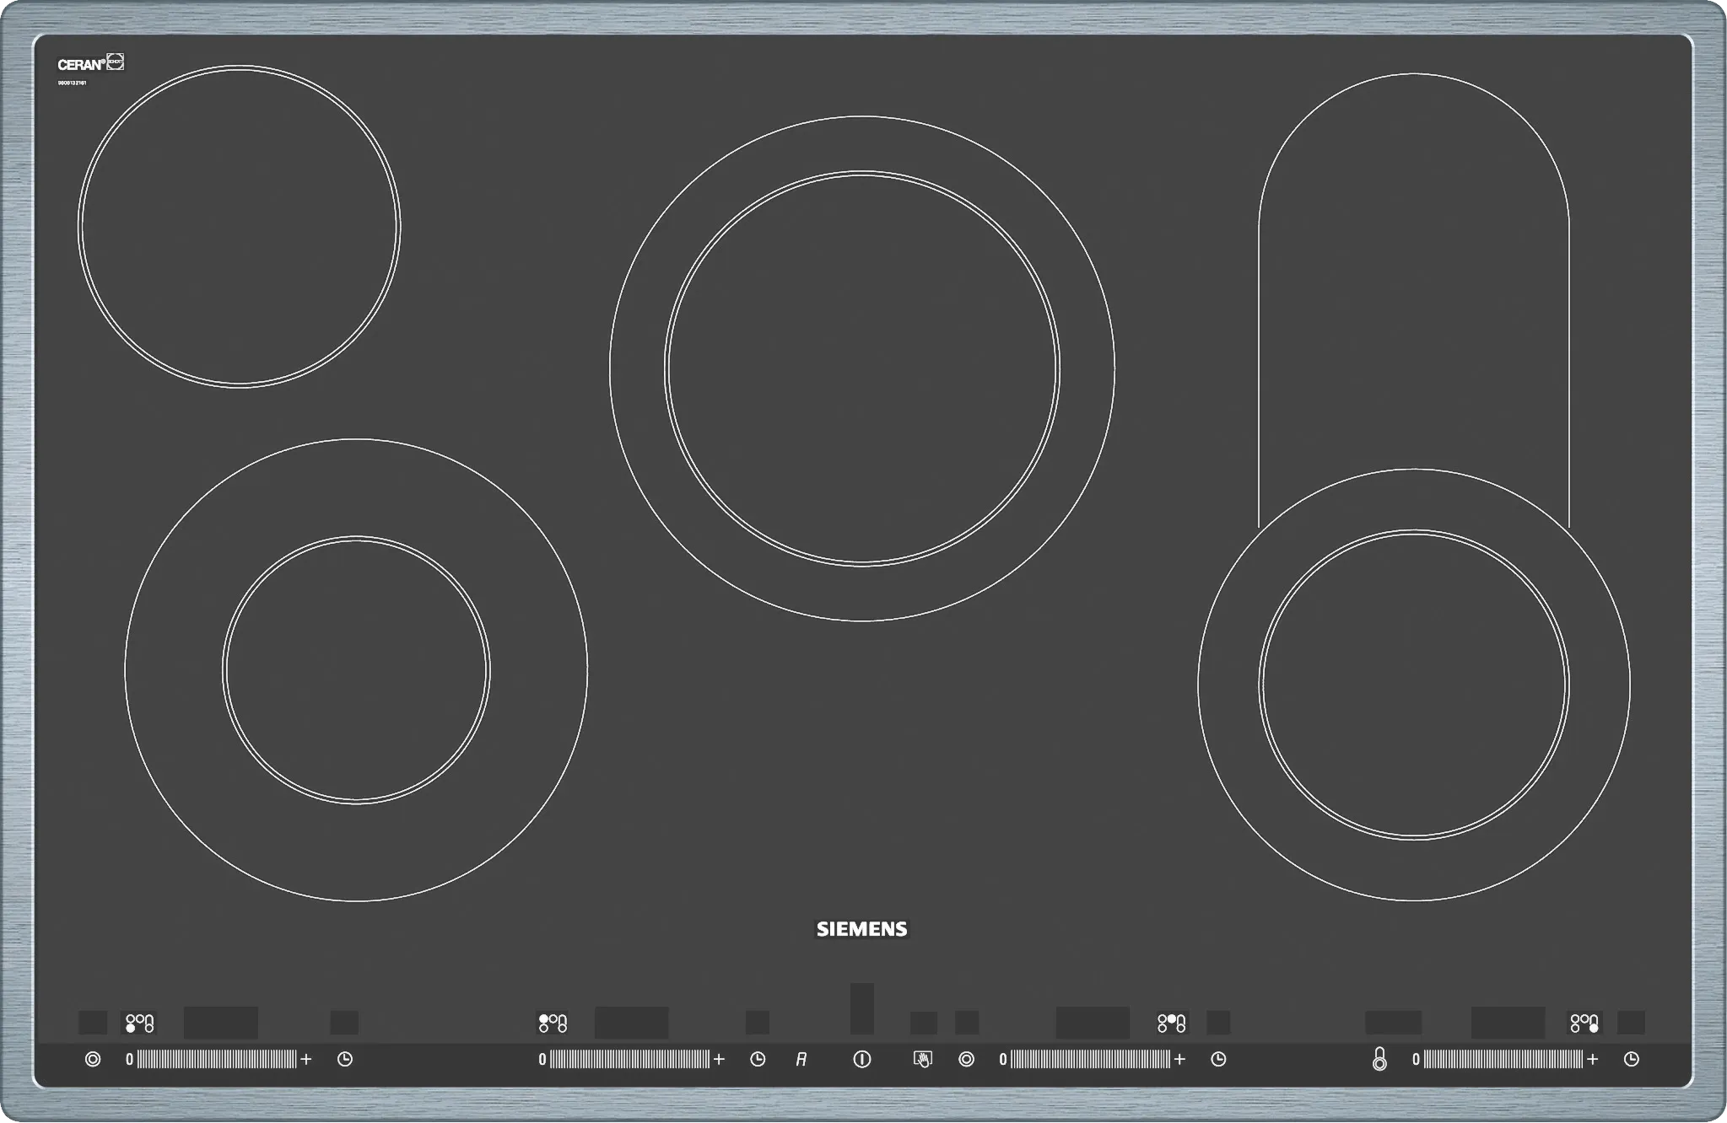Screen dimensions: 1727x1123
Task: Tap plus on rear-left zone slider
Action: pos(719,1059)
